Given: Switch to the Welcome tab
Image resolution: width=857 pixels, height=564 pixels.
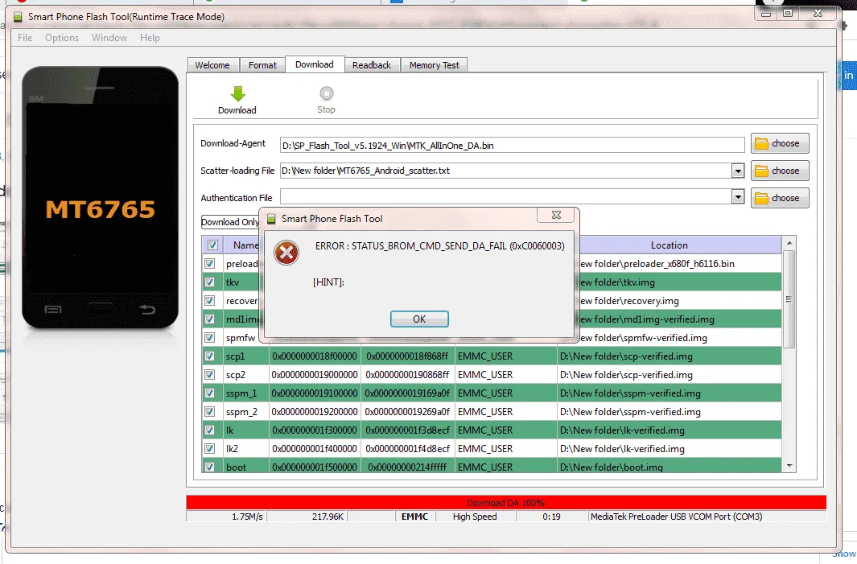Looking at the screenshot, I should (x=212, y=65).
